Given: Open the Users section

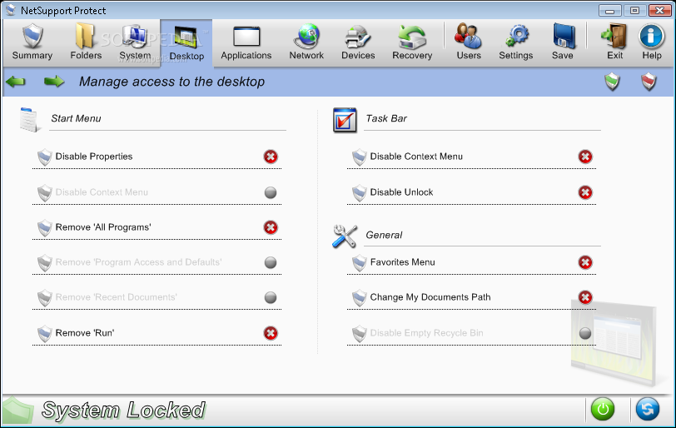Looking at the screenshot, I should point(469,42).
